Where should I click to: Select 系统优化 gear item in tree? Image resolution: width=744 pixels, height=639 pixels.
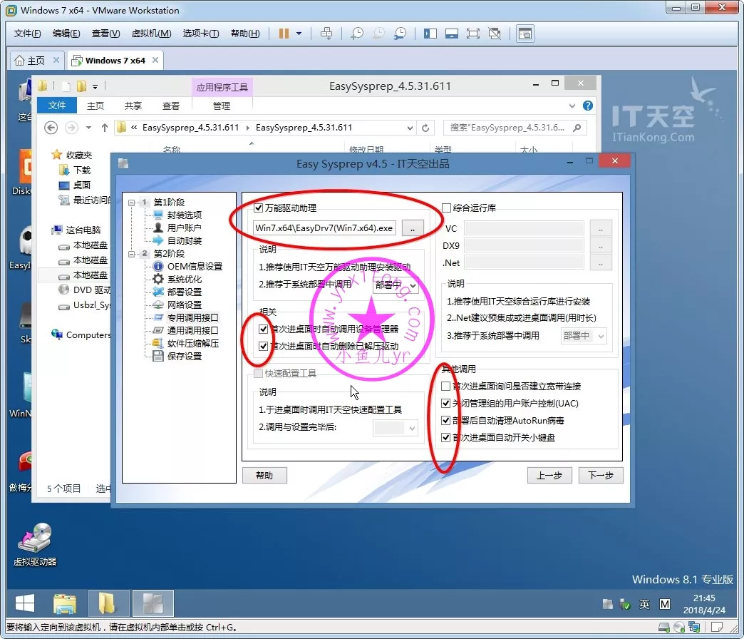pos(185,279)
